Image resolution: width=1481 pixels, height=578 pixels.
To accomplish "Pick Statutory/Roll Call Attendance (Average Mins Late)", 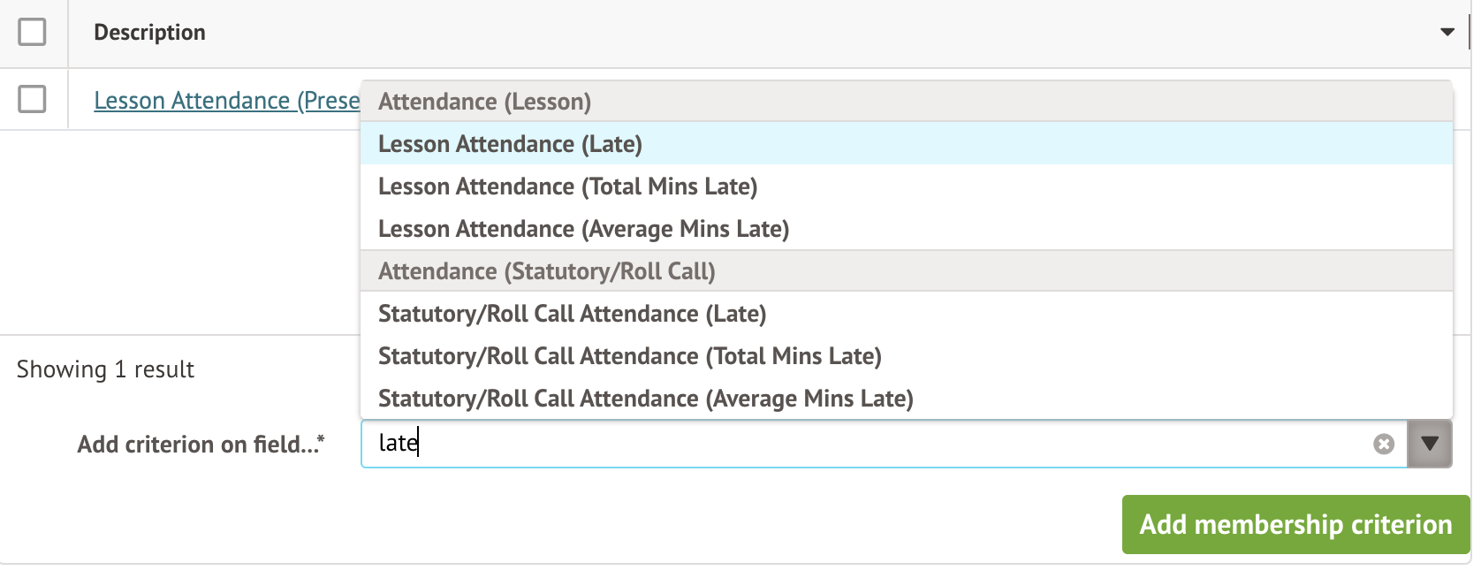I will point(645,399).
